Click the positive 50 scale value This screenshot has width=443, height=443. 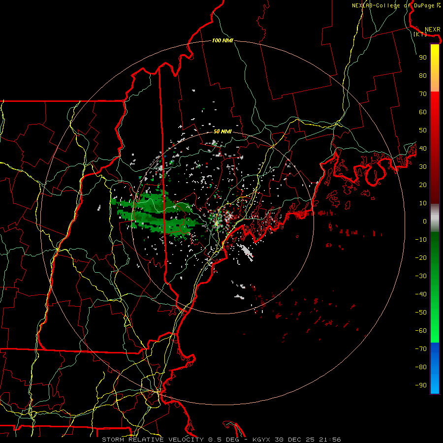click(x=423, y=130)
